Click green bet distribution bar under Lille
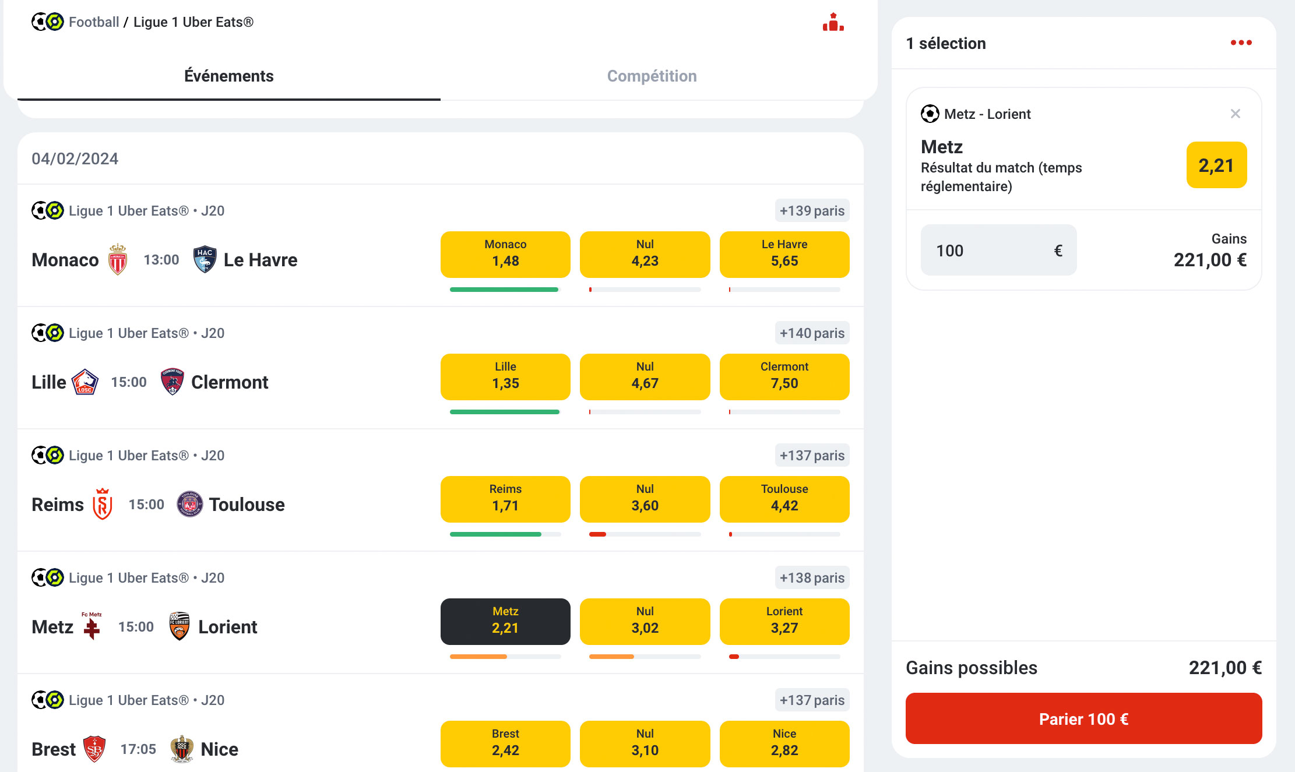 click(505, 412)
